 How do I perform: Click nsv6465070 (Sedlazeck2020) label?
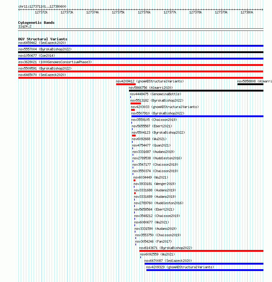tap(42, 75)
